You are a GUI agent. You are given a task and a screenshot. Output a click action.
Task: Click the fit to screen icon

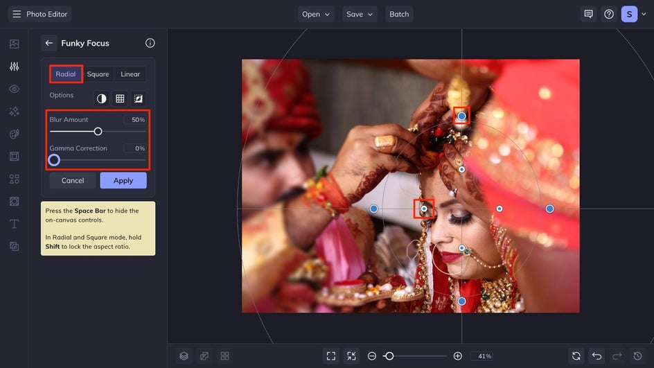coord(330,356)
